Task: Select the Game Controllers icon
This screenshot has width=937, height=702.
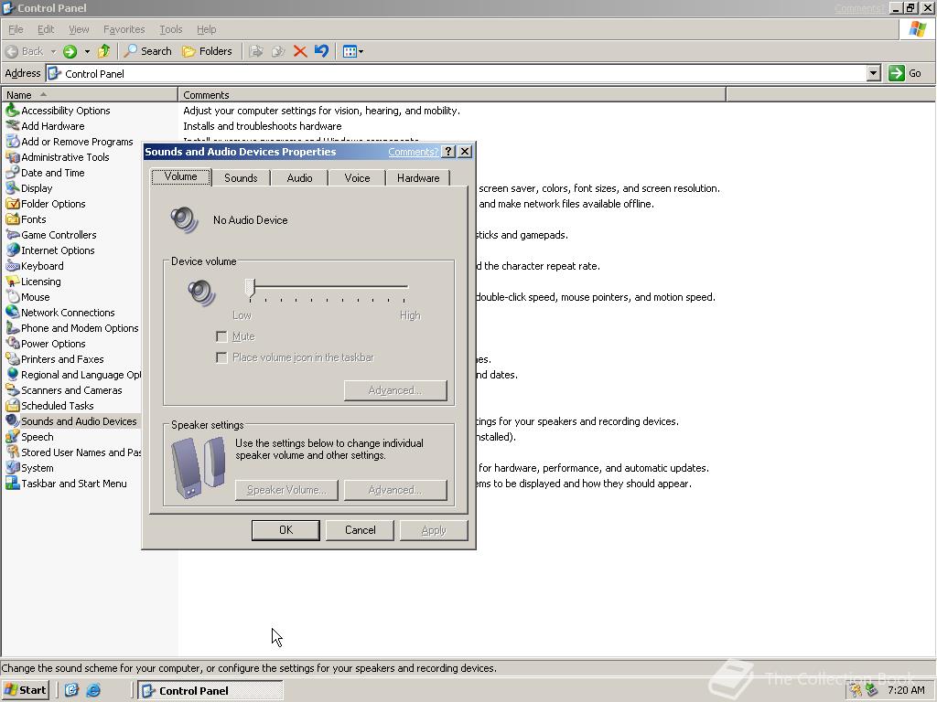Action: [x=13, y=235]
